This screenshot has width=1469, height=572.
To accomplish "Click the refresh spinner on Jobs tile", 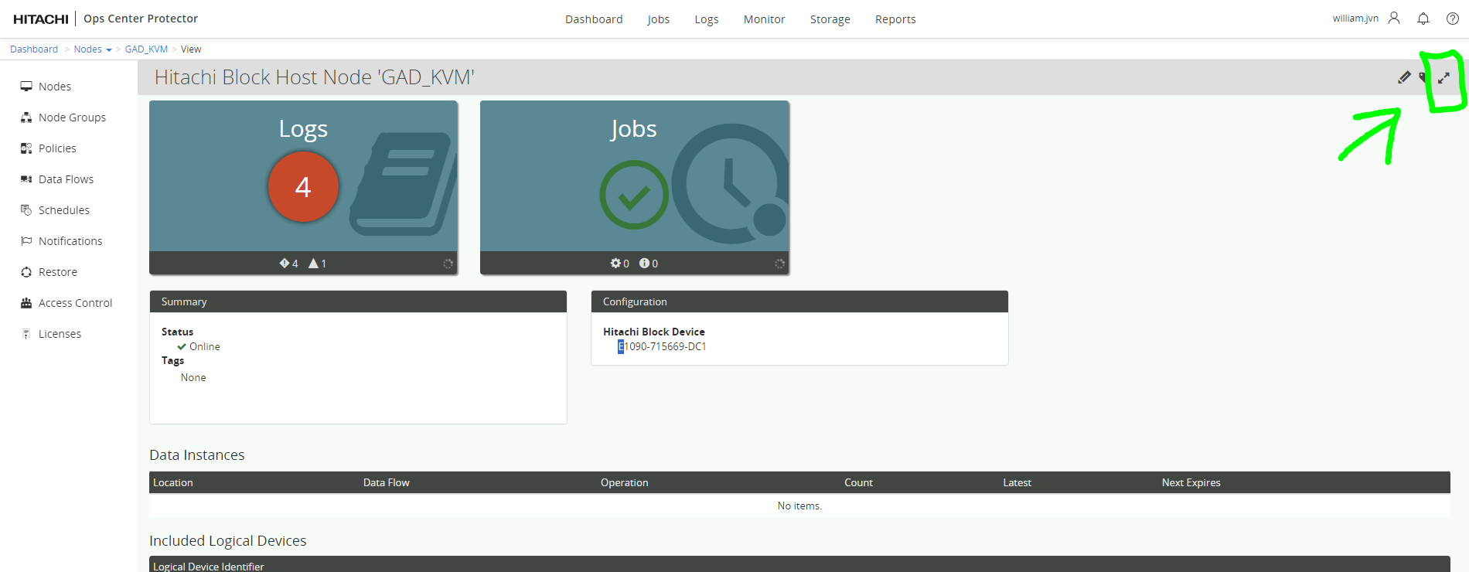I will [x=779, y=264].
